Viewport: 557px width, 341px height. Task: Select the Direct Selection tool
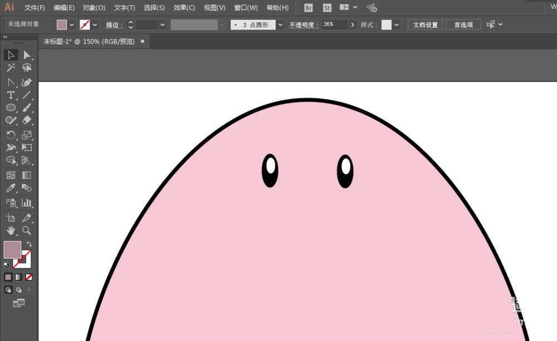(x=27, y=55)
